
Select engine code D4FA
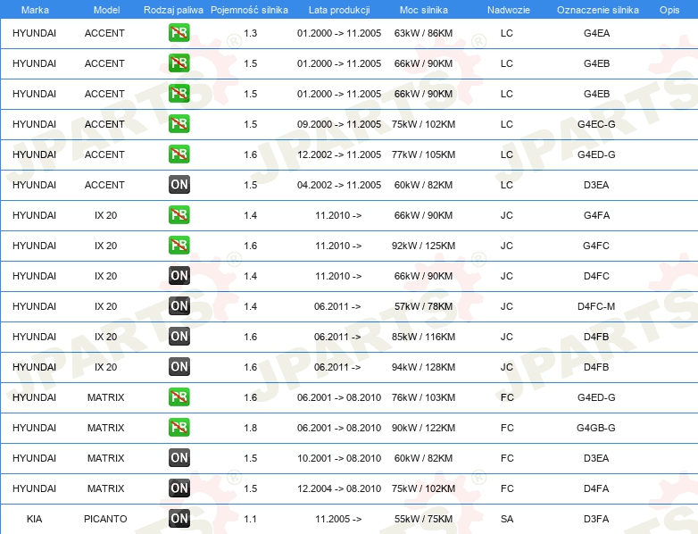click(x=596, y=488)
